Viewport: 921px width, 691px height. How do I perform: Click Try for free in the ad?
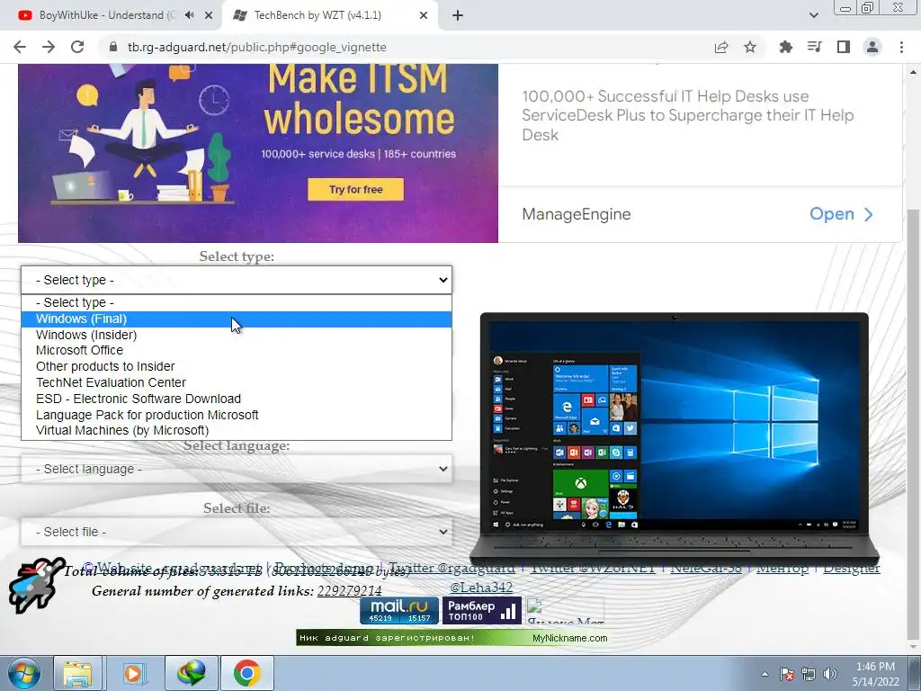coord(356,189)
